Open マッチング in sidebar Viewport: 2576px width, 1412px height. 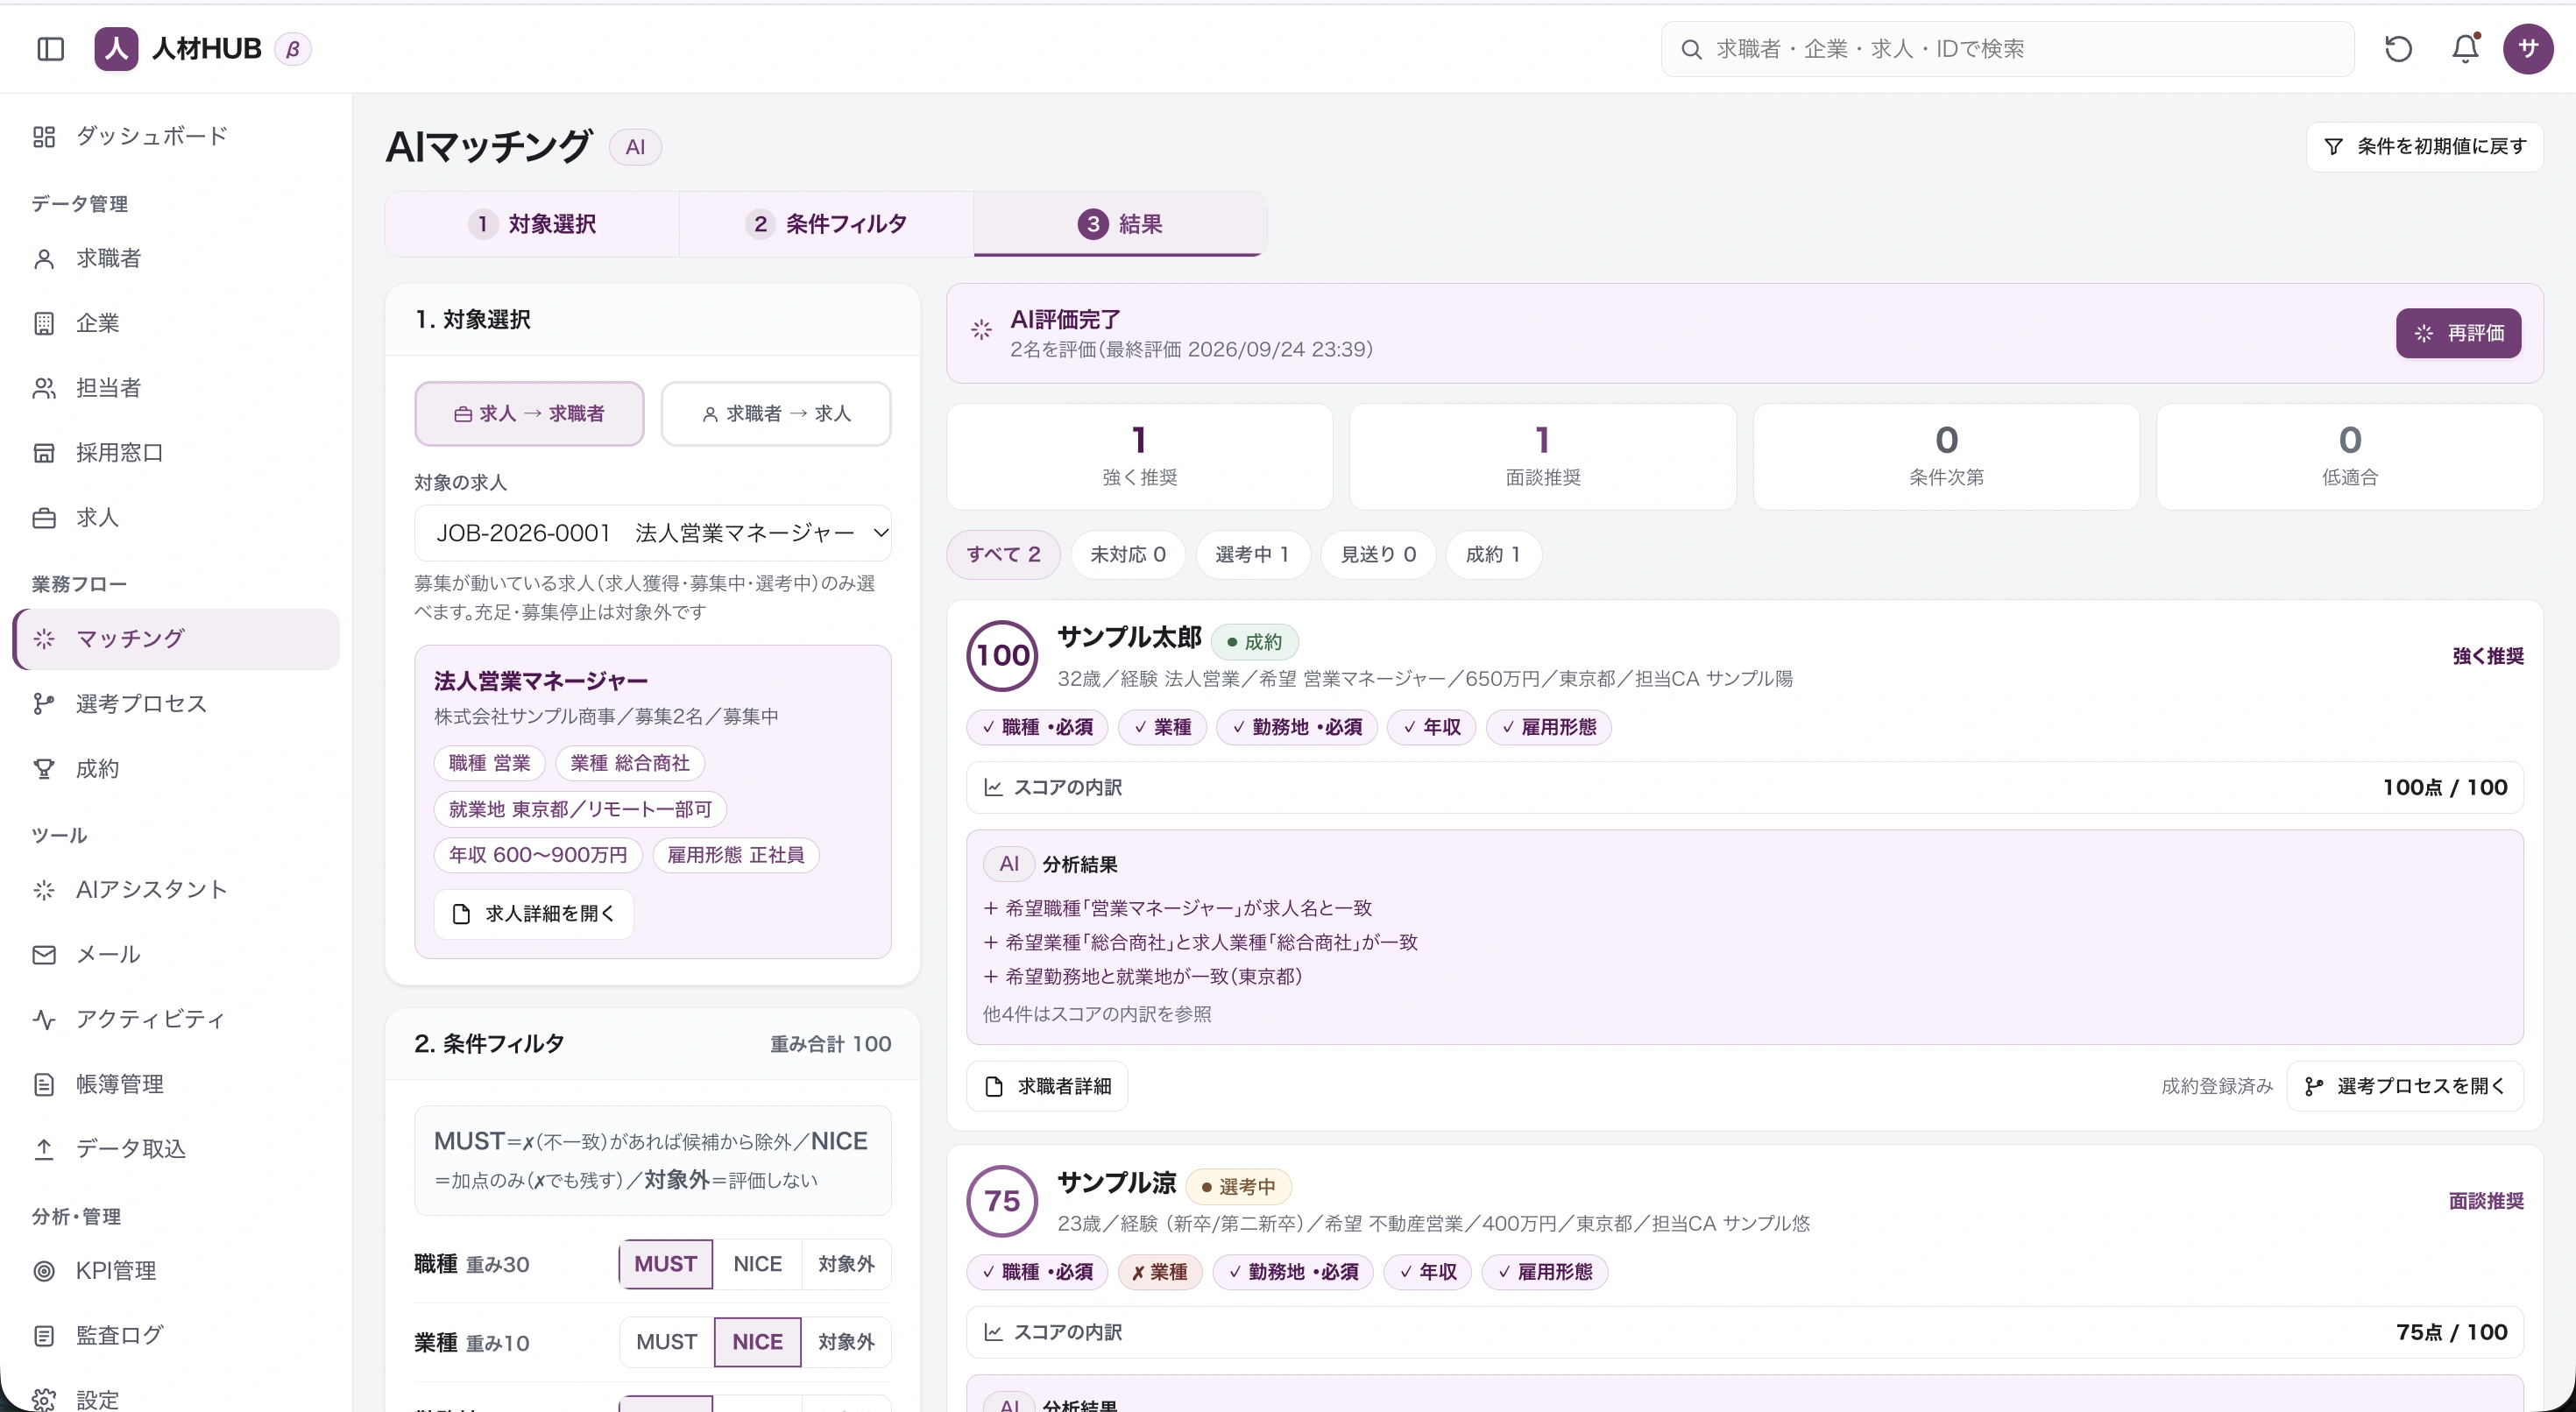[176, 639]
